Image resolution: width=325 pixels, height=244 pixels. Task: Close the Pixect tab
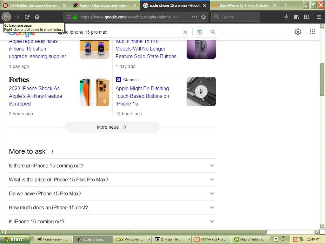(135, 5)
